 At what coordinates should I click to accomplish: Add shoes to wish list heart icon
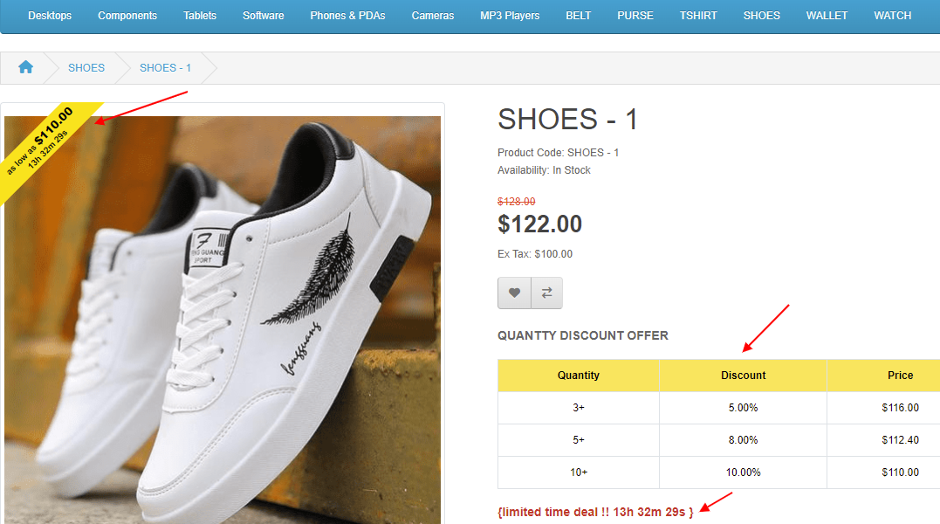tap(514, 293)
